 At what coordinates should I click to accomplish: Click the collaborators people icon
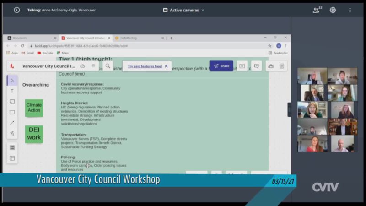[x=271, y=66]
